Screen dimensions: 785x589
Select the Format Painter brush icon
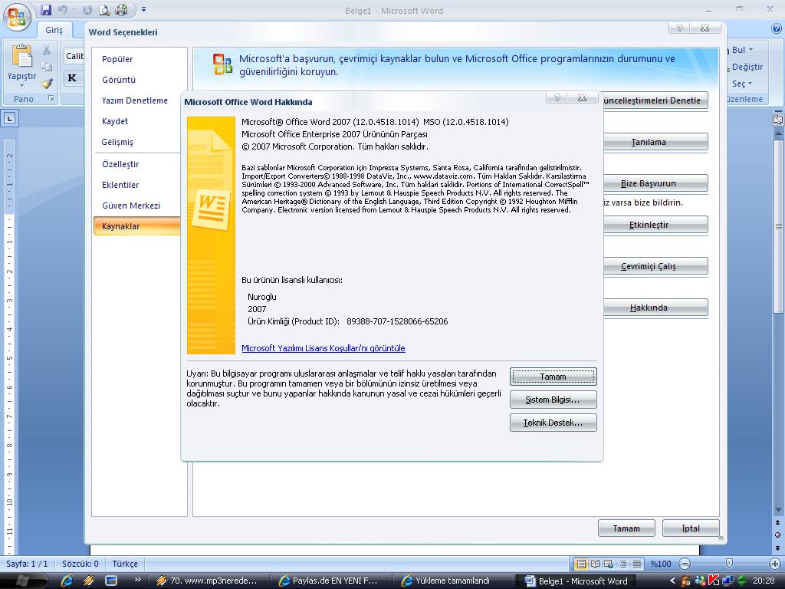pyautogui.click(x=47, y=83)
